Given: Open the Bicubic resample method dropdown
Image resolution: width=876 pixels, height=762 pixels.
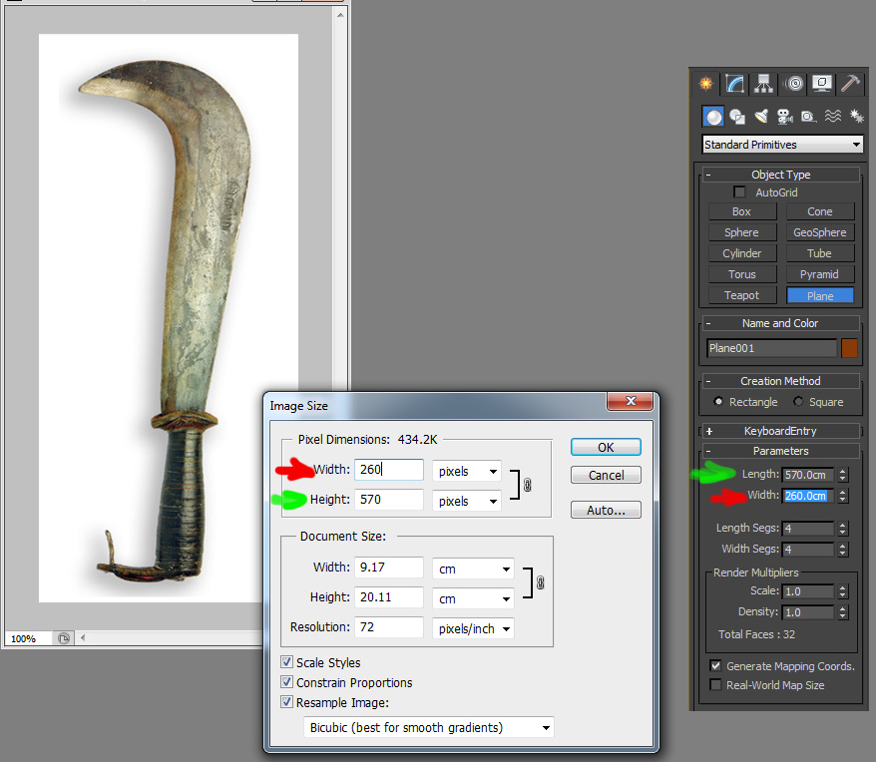Looking at the screenshot, I should 429,727.
